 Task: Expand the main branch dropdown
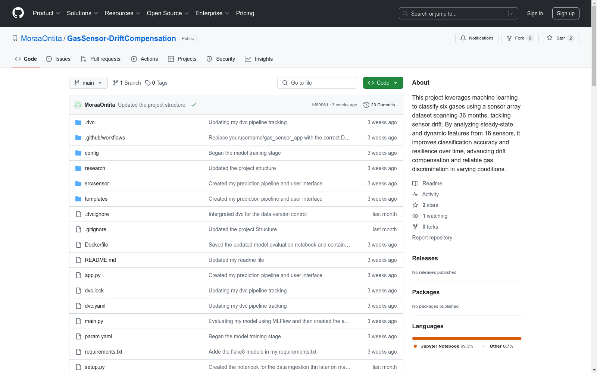(88, 83)
